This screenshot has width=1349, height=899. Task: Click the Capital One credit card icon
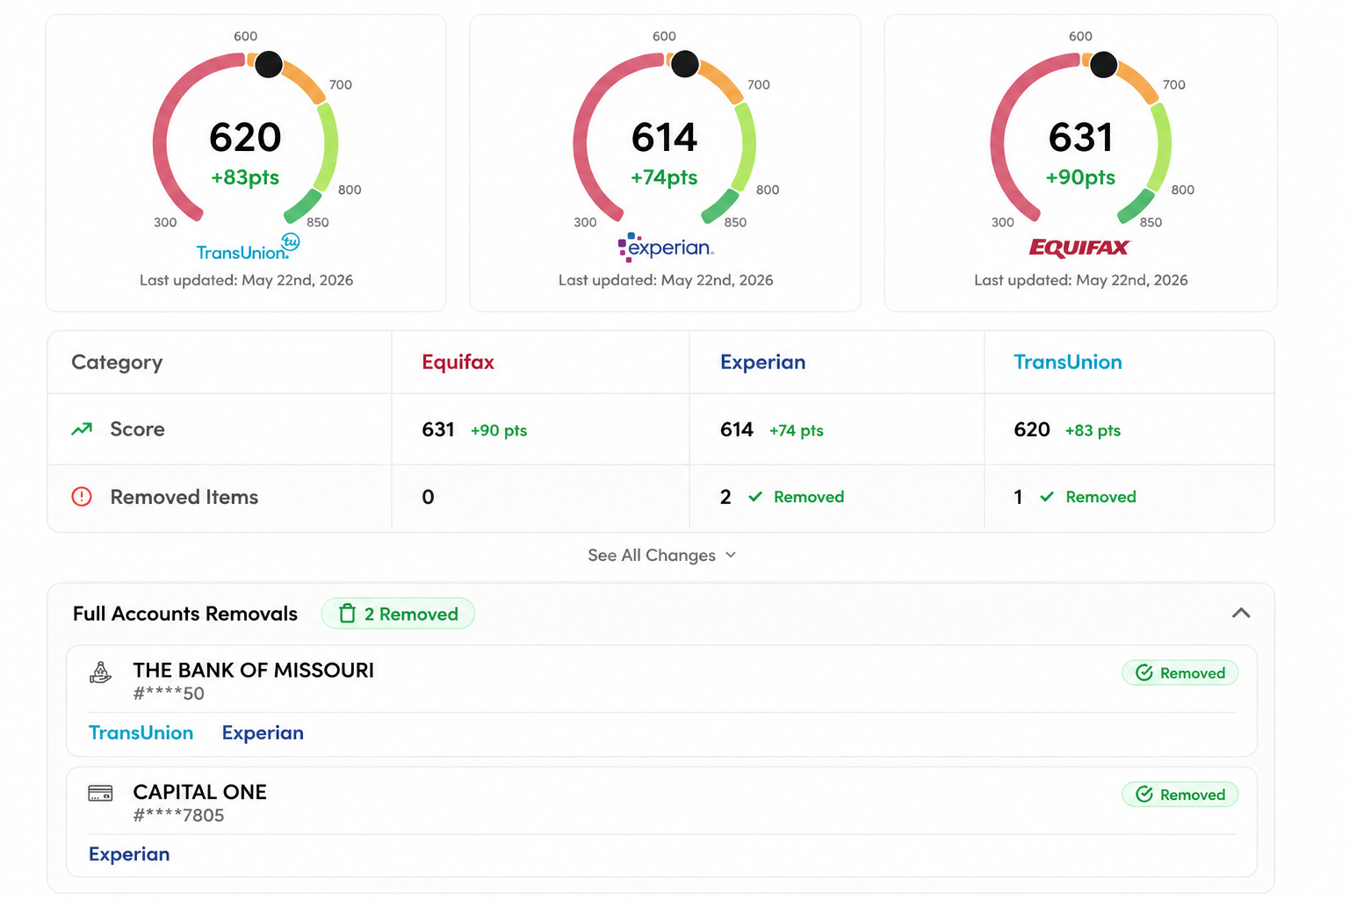[x=101, y=794]
